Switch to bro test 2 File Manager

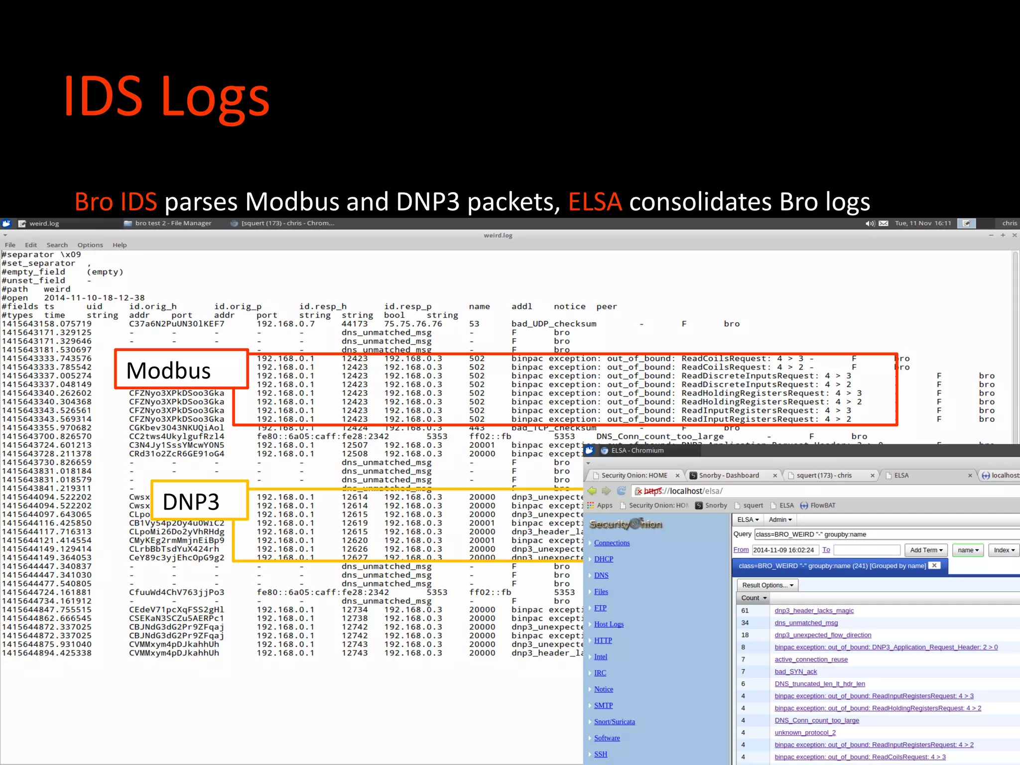[168, 223]
